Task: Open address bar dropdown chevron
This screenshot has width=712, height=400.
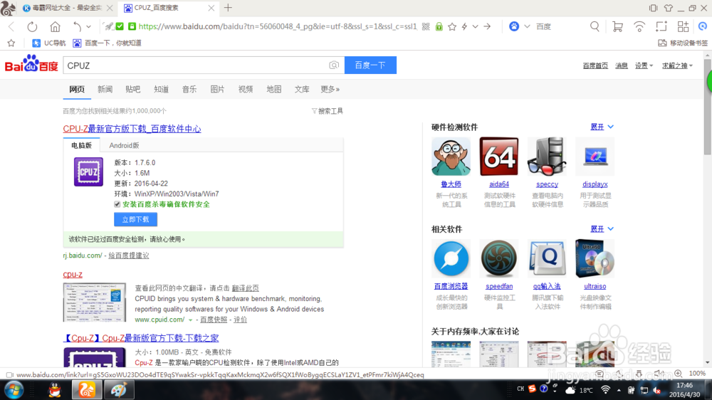Action: coord(476,27)
